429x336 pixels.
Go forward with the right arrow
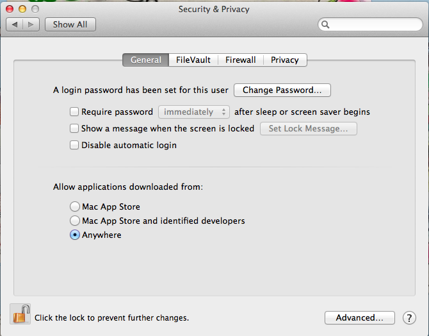tap(31, 24)
